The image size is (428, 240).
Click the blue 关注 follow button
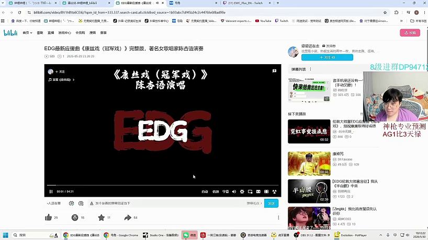click(327, 57)
